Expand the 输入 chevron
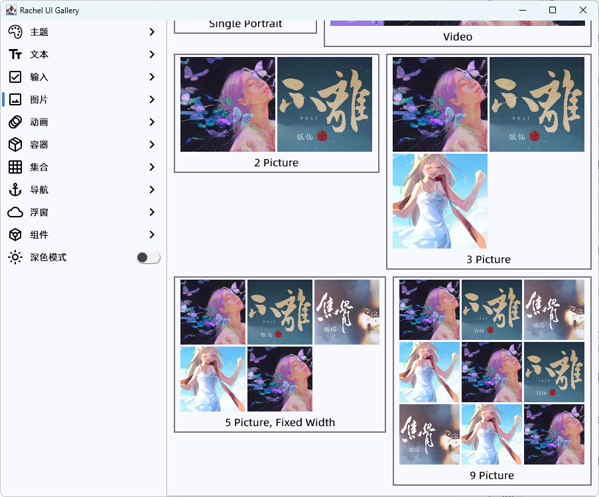 point(152,77)
